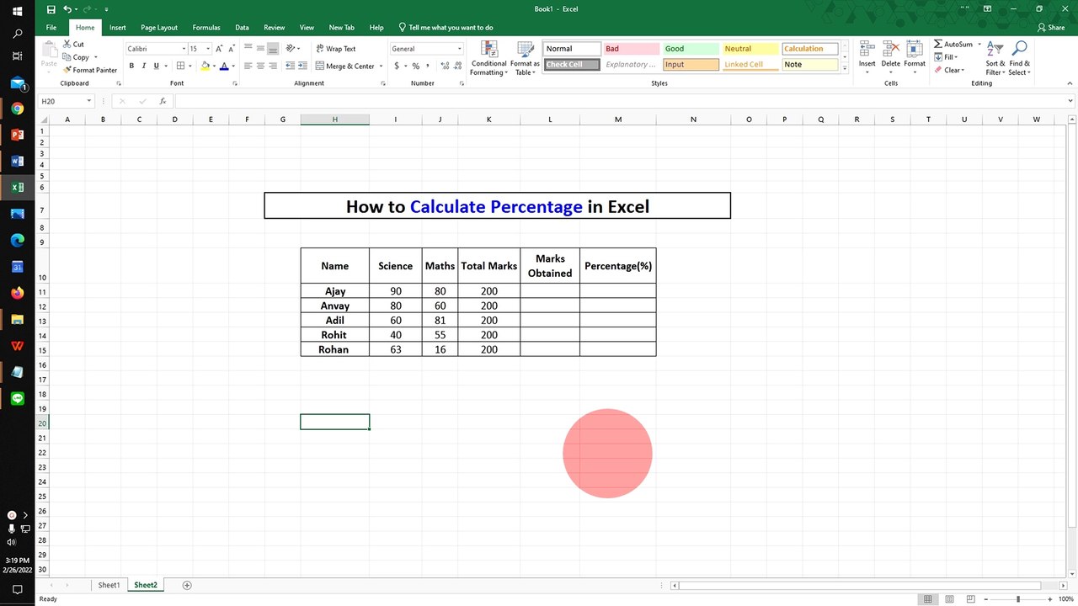1078x606 pixels.
Task: Click the Center horizontal alignment icon
Action: tap(261, 66)
